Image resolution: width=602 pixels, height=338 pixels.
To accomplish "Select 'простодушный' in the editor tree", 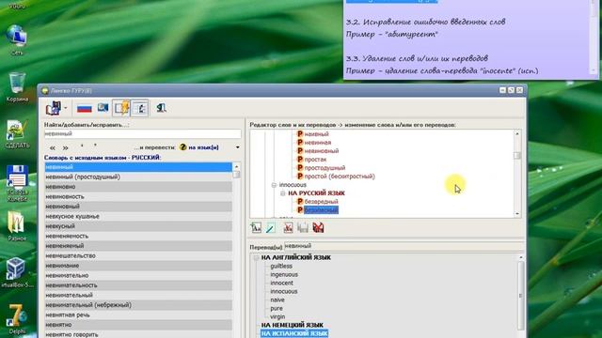I will point(325,168).
